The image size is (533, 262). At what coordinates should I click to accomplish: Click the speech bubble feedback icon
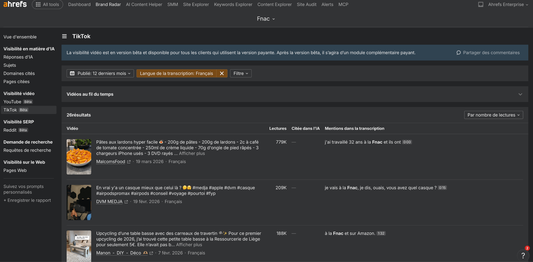point(459,53)
